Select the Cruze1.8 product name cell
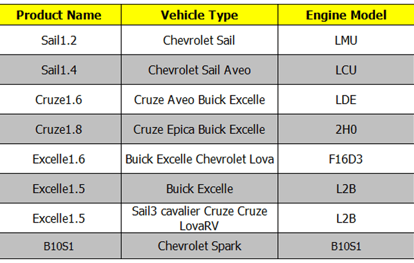This screenshot has width=414, height=263. point(60,130)
